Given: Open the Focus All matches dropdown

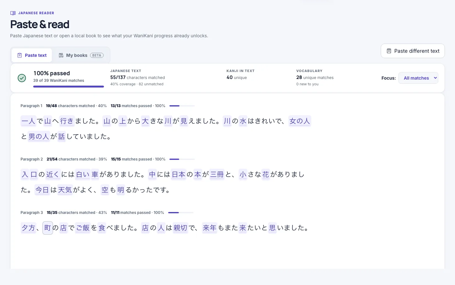Looking at the screenshot, I should [418, 78].
